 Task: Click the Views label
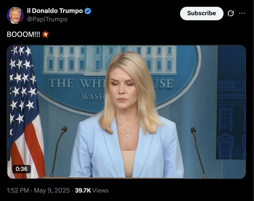coord(100,191)
